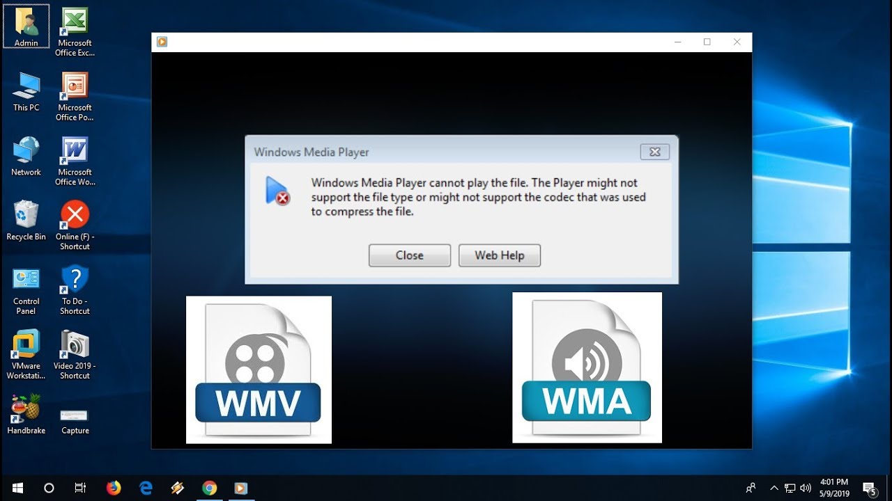Select the Online (F) shortcut icon
892x501 pixels.
tap(75, 225)
